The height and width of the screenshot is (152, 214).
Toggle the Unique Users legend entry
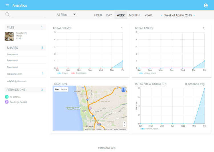pyautogui.click(x=148, y=73)
